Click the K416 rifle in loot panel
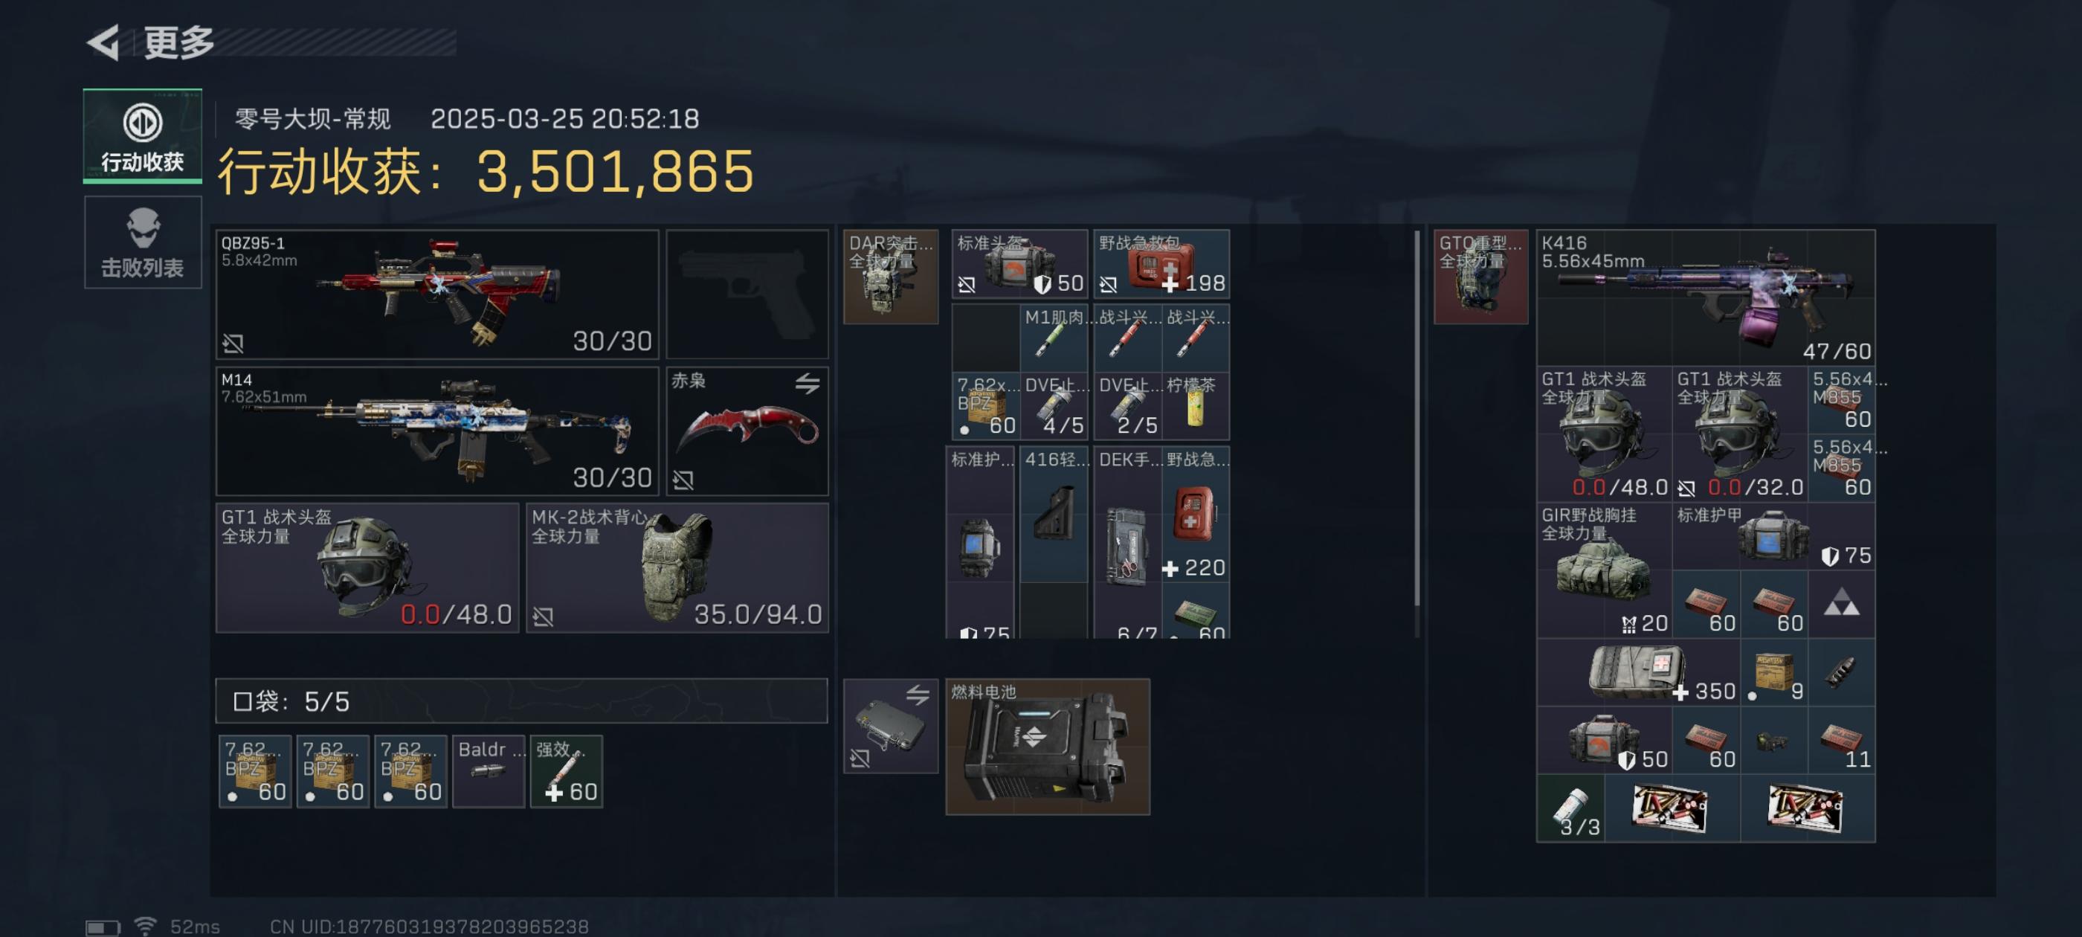 [x=1706, y=297]
